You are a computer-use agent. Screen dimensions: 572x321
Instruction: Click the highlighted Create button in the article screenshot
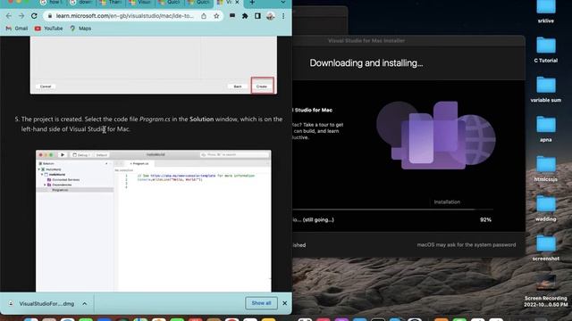click(262, 86)
